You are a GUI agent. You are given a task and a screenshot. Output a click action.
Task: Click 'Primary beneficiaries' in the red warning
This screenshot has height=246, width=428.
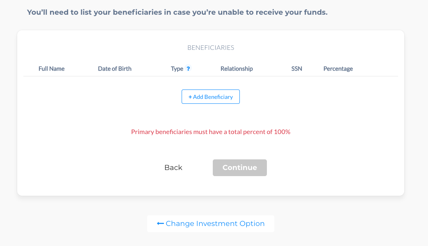click(162, 132)
